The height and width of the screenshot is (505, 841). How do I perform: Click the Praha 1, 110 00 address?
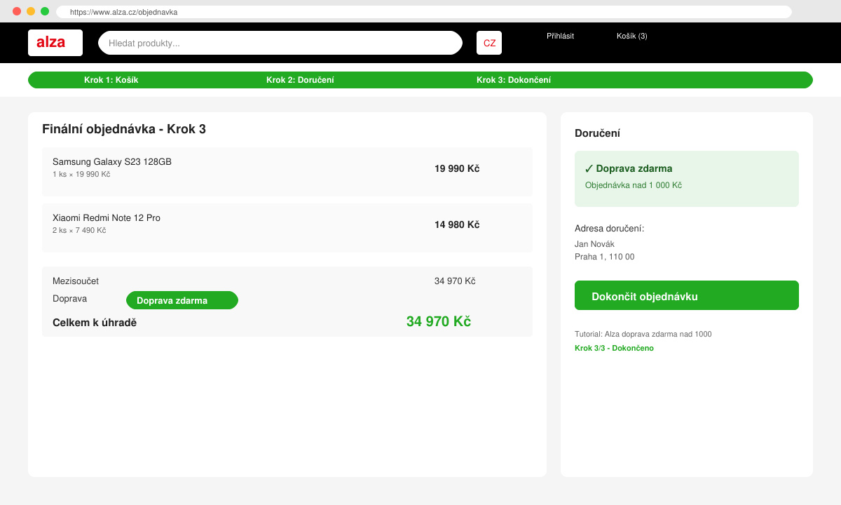(604, 257)
